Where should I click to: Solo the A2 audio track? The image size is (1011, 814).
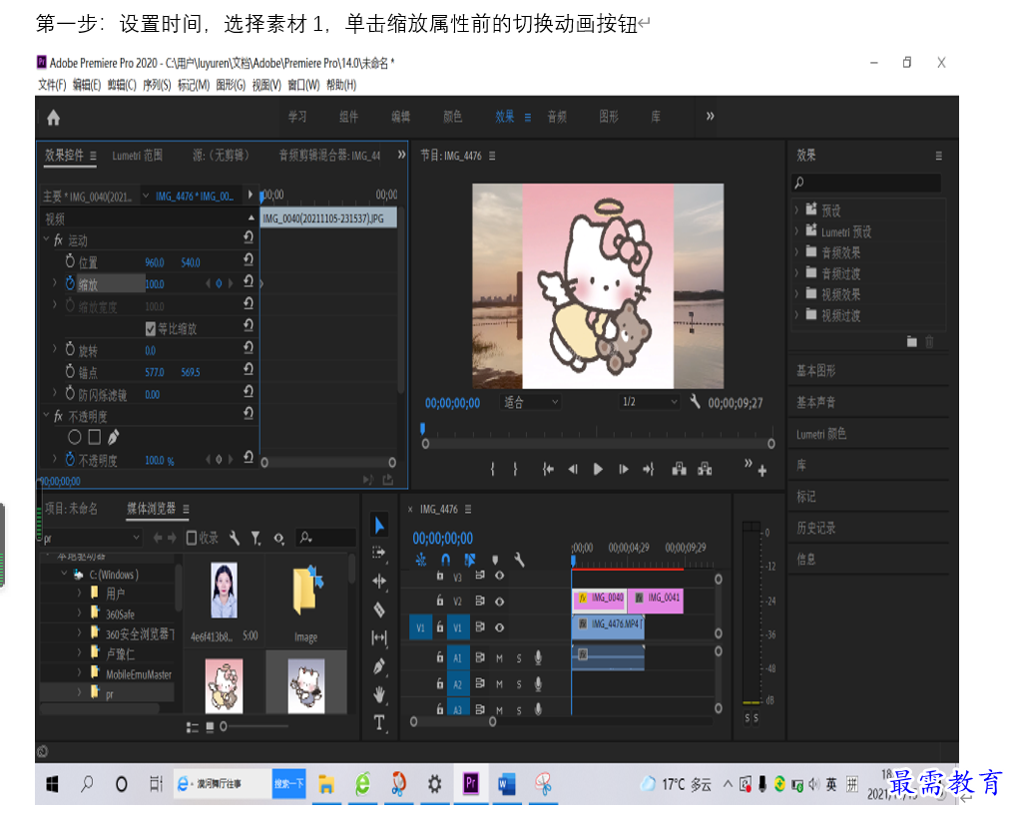[518, 683]
